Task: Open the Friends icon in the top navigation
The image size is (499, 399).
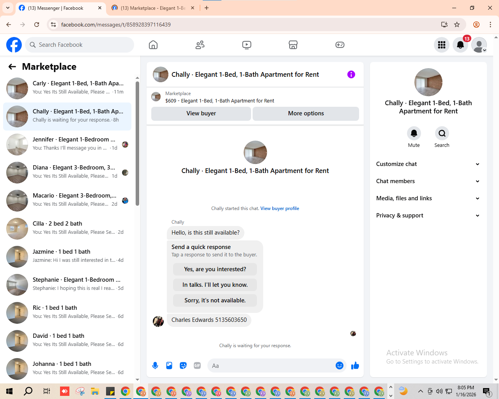Action: 200,45
